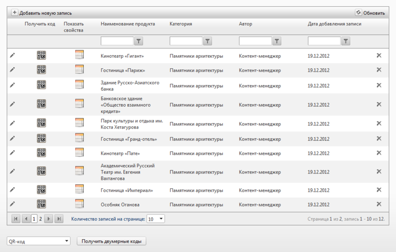Edit the Особняк Оганова record
The image size is (396, 252).
(x=12, y=204)
